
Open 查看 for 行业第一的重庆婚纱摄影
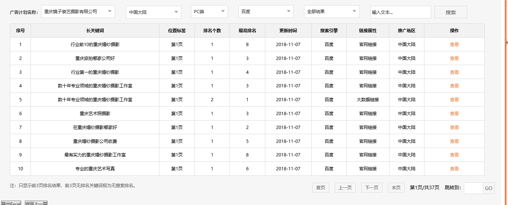(454, 72)
